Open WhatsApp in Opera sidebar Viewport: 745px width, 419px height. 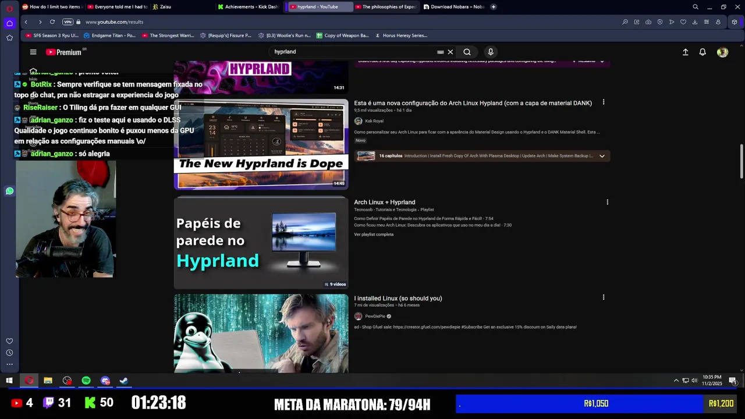(9, 191)
